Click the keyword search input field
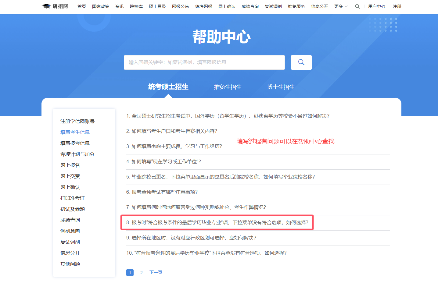The image size is (438, 297). click(204, 62)
